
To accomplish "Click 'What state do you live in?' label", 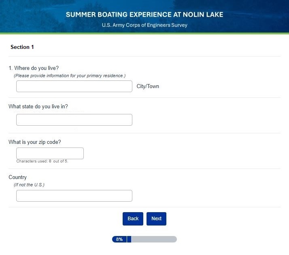I will pos(38,107).
